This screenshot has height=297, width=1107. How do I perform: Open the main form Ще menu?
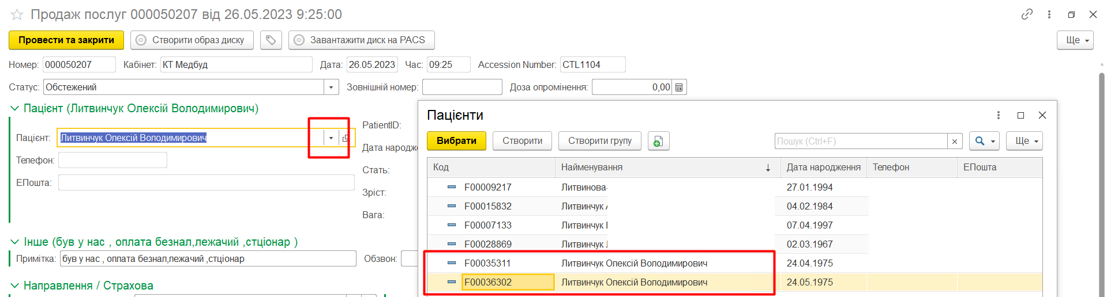(1075, 40)
